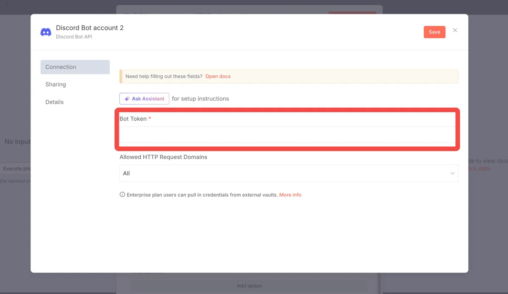Click the text 'for setup instructions'
The width and height of the screenshot is (508, 294).
[x=200, y=99]
